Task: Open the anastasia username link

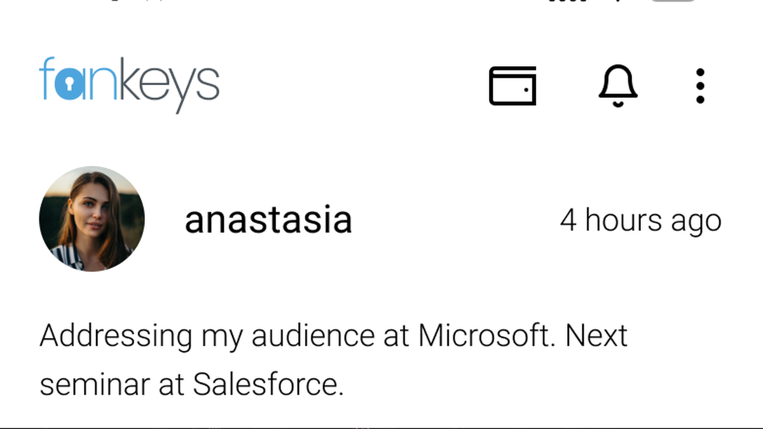Action: (x=268, y=220)
